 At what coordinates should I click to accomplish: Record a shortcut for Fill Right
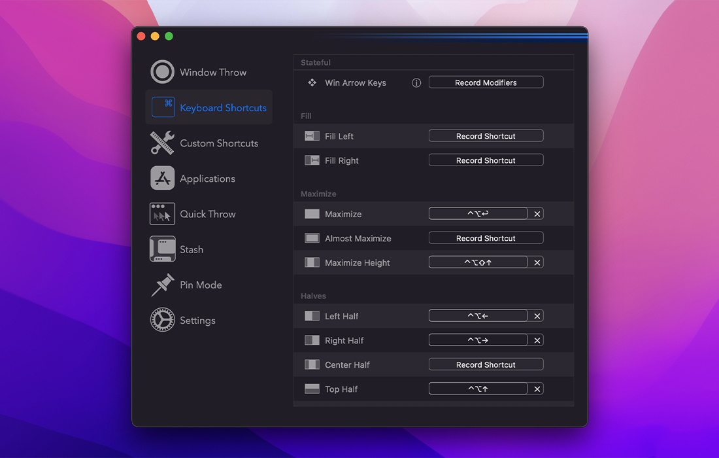tap(486, 160)
